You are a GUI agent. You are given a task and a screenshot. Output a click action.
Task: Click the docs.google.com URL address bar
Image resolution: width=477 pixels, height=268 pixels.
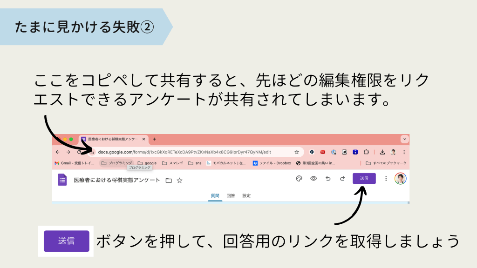coord(186,152)
